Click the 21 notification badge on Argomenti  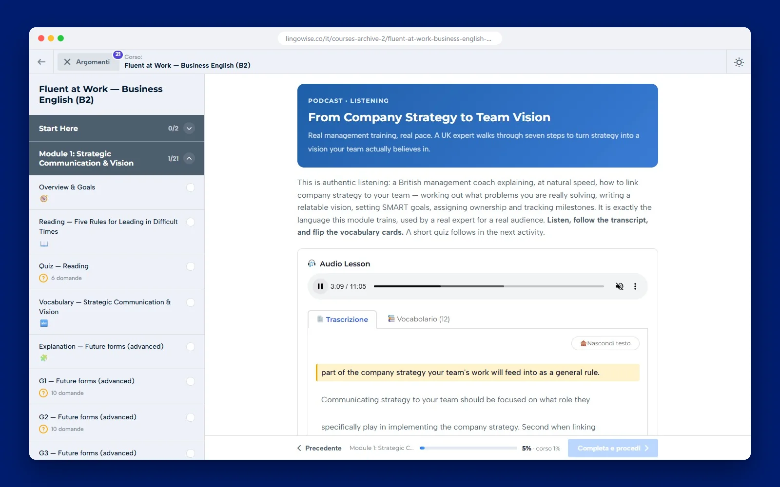(118, 55)
